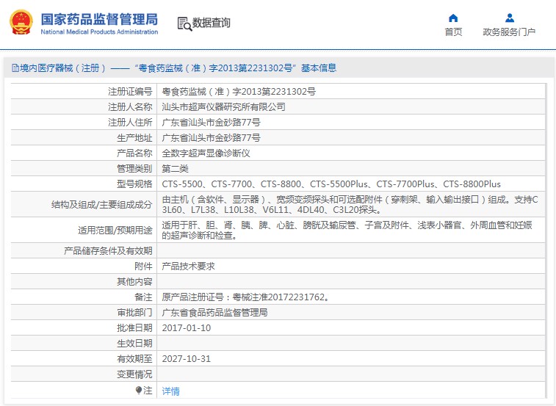The height and width of the screenshot is (406, 556).
Task: Click the 附件 row label
Action: pyautogui.click(x=143, y=267)
